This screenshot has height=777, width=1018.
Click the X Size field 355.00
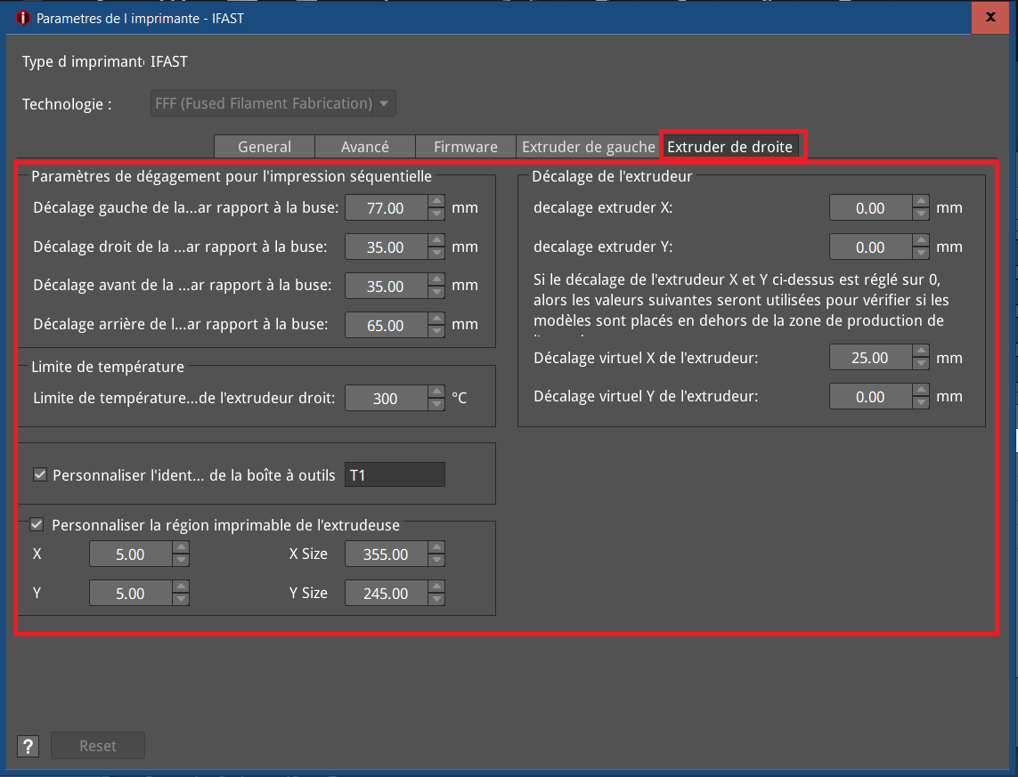click(387, 554)
